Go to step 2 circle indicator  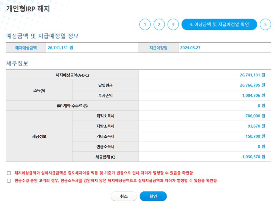(159, 25)
